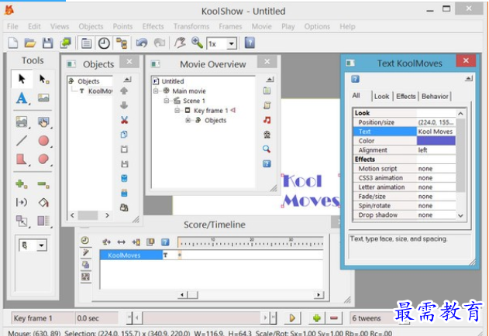The height and width of the screenshot is (336, 489).
Task: Click the frame navigation slider bar
Action: pyautogui.click(x=201, y=318)
